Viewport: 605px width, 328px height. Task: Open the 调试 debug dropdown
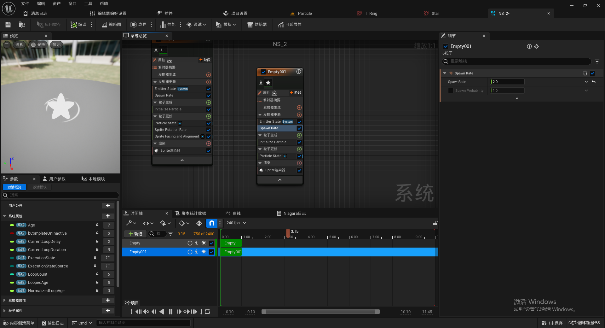pyautogui.click(x=196, y=25)
